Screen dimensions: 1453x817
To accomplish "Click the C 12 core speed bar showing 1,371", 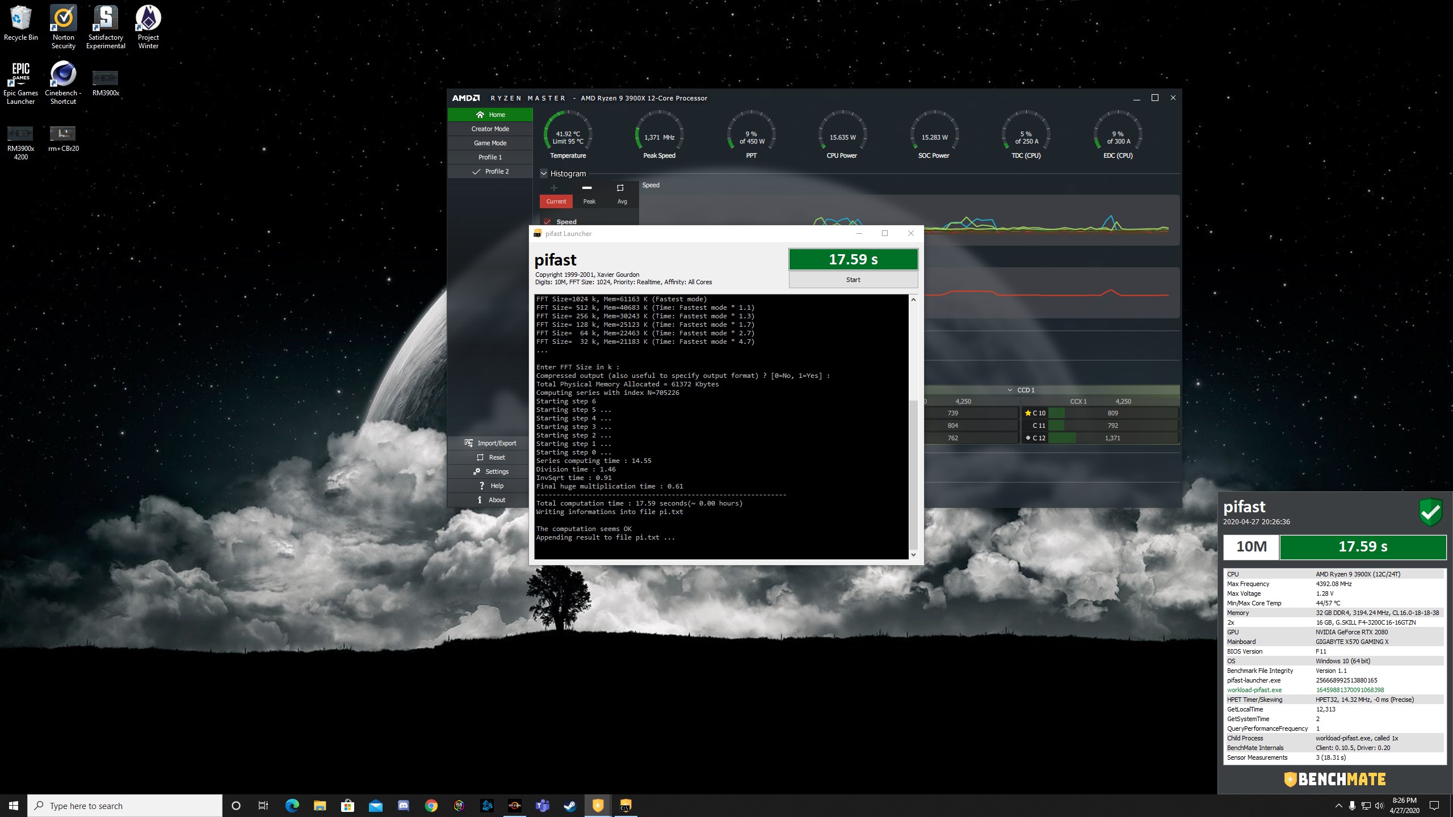I will pyautogui.click(x=1112, y=438).
